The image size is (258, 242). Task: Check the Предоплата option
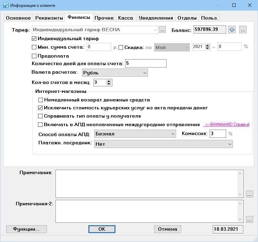tap(34, 56)
